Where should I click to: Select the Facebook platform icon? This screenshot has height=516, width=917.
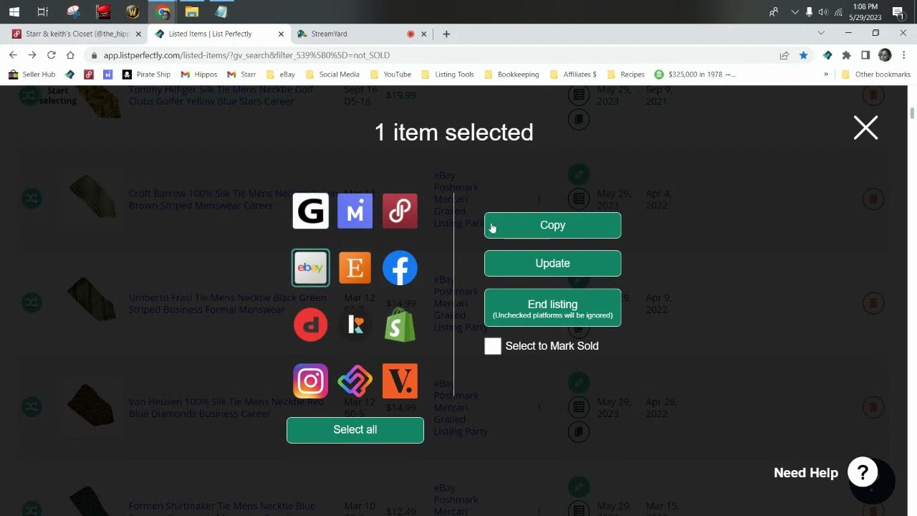coord(400,267)
